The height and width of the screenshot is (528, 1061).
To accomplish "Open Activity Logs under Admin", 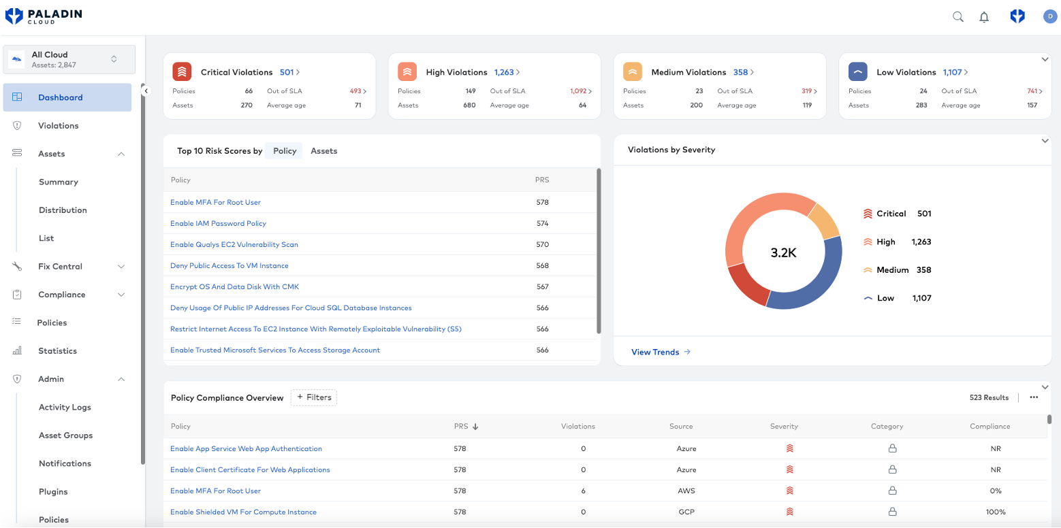I will pyautogui.click(x=65, y=407).
